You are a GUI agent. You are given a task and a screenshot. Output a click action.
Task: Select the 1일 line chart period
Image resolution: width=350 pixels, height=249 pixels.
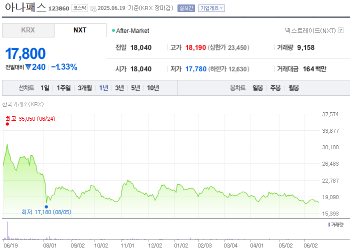click(45, 88)
